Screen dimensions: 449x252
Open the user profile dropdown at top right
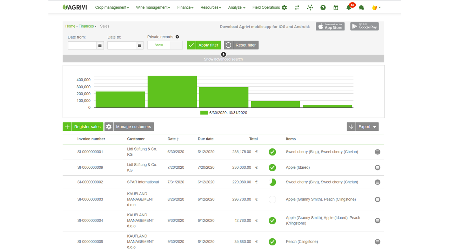click(376, 7)
